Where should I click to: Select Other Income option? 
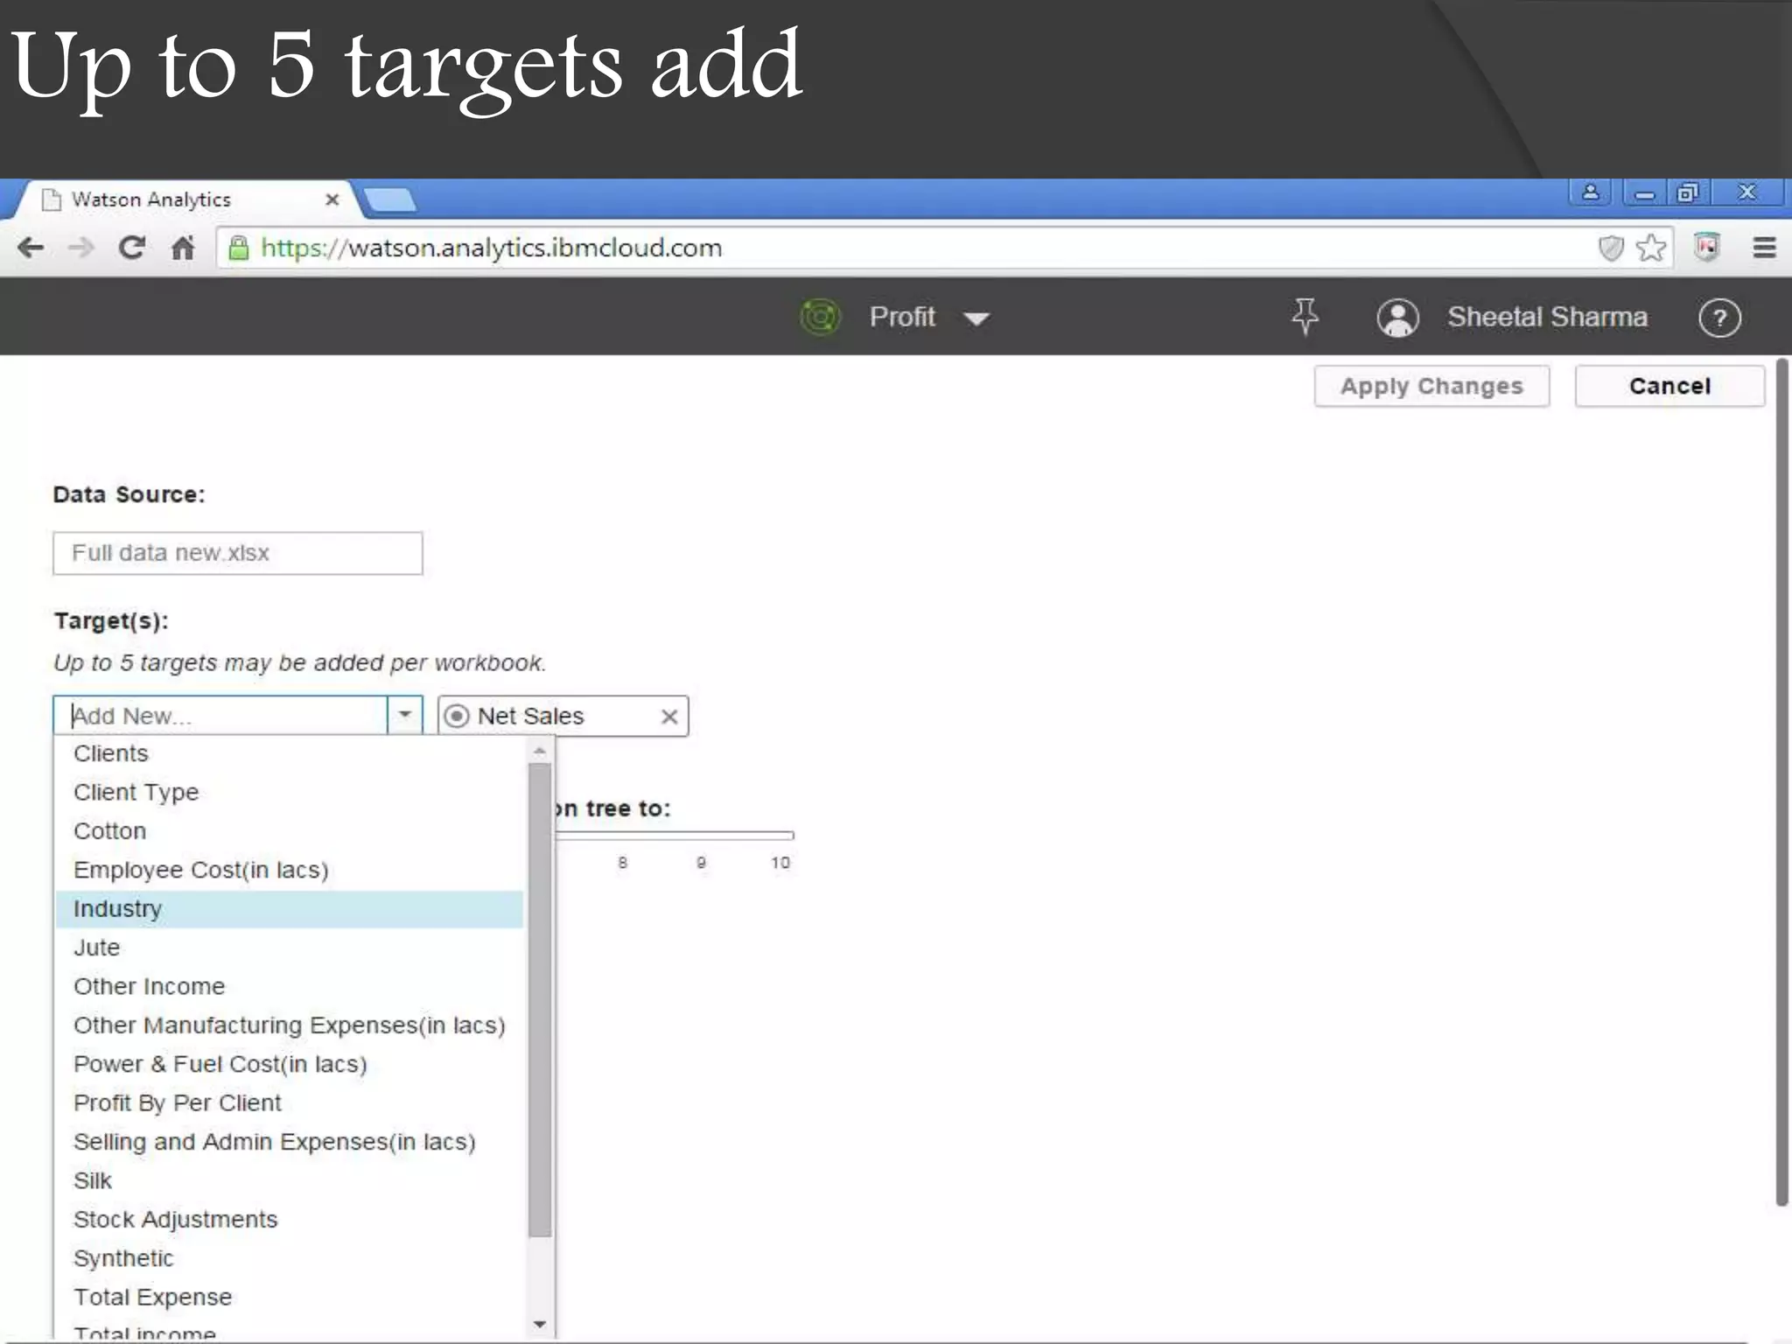pos(290,986)
